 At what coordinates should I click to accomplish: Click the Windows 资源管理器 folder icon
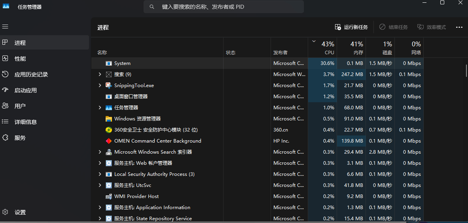pyautogui.click(x=109, y=119)
